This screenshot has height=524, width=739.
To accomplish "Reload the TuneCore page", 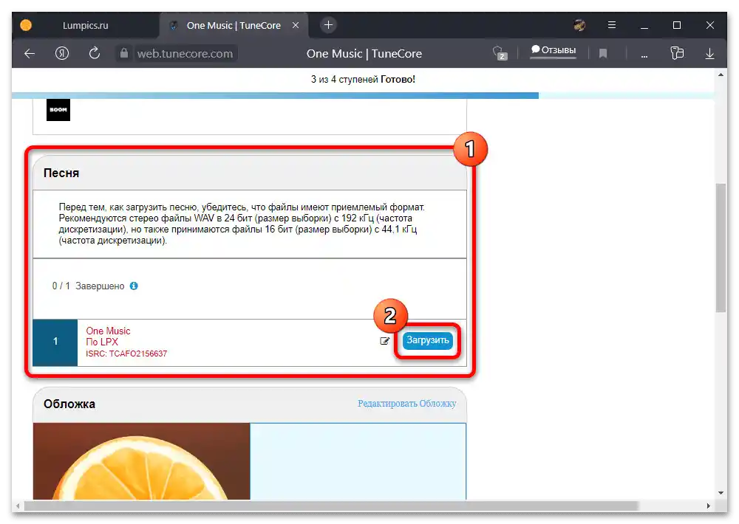I will pyautogui.click(x=95, y=53).
